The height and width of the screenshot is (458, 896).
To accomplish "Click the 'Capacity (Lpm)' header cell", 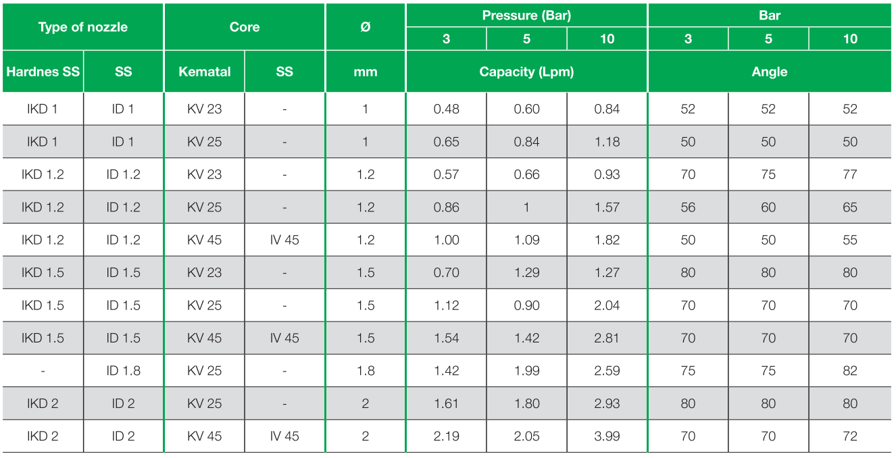I will coord(526,71).
